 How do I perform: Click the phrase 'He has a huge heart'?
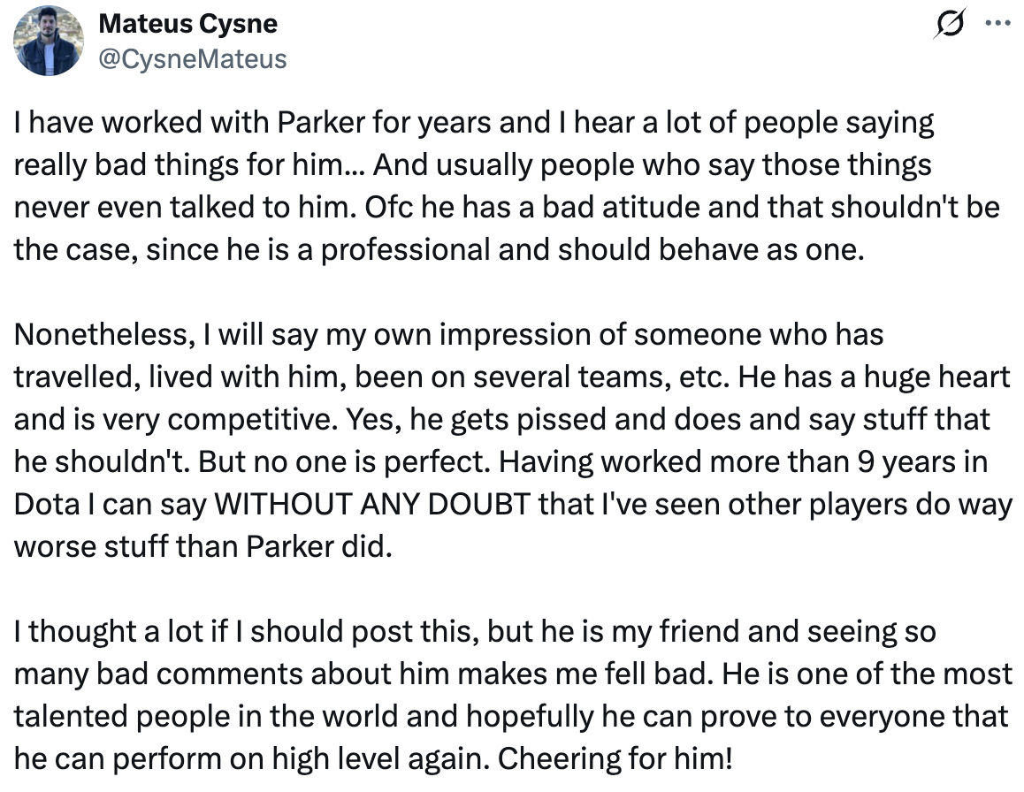pyautogui.click(x=874, y=377)
